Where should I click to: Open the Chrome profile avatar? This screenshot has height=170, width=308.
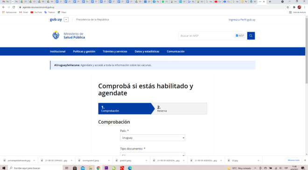[x=299, y=7]
